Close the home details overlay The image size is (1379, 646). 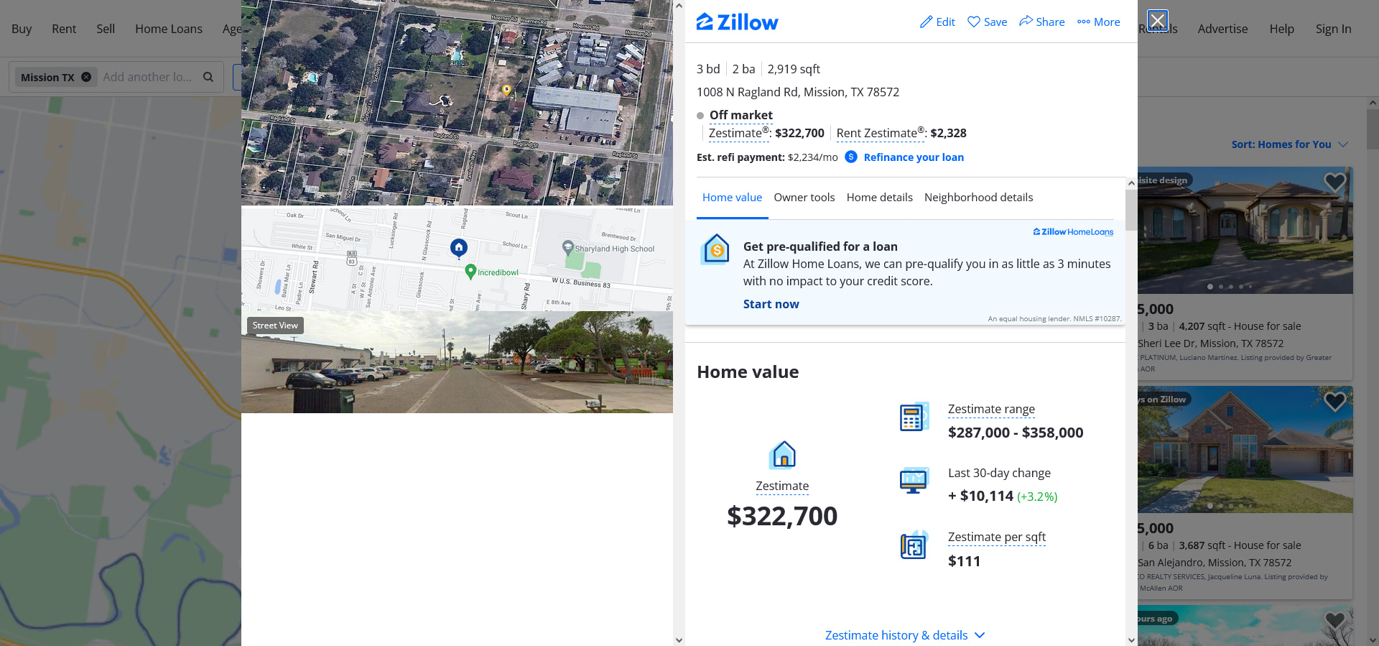(1157, 20)
